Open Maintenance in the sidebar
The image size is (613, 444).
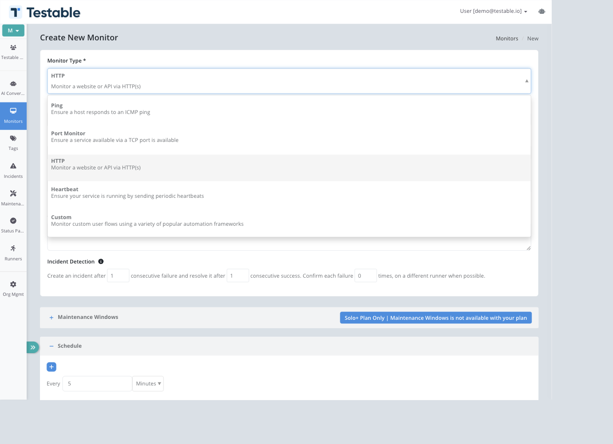pyautogui.click(x=13, y=198)
